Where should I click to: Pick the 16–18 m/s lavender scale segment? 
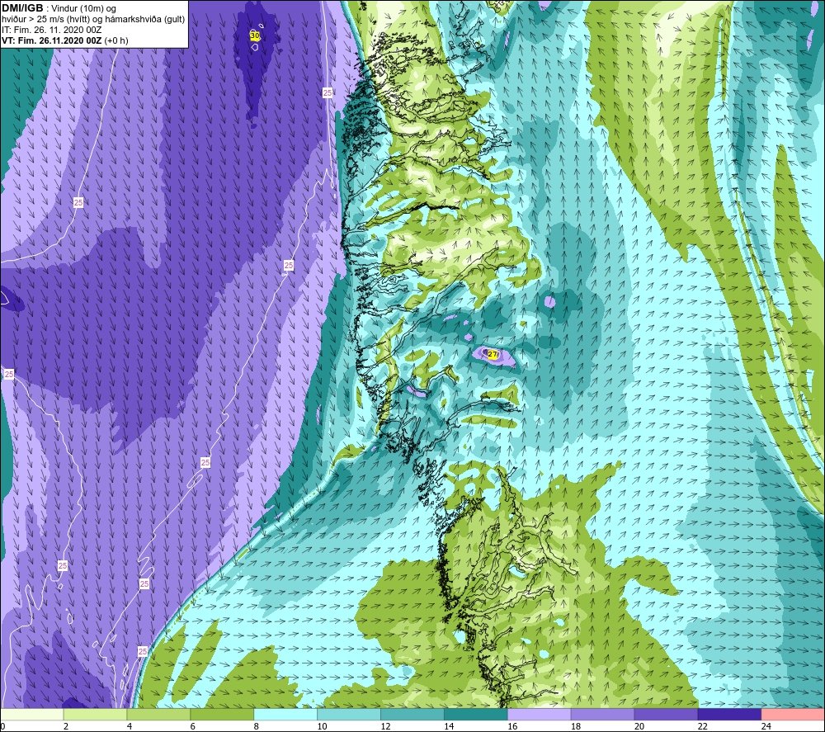pyautogui.click(x=540, y=714)
